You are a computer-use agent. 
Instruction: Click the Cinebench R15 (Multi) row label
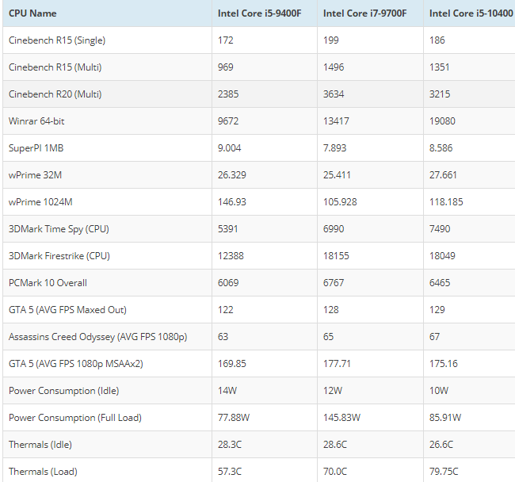55,67
